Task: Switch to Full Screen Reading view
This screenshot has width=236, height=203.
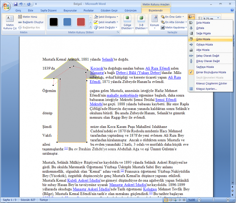Action: [x=171, y=200]
